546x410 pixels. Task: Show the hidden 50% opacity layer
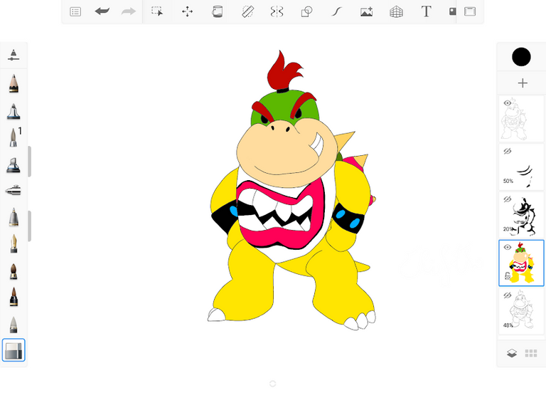coord(508,151)
